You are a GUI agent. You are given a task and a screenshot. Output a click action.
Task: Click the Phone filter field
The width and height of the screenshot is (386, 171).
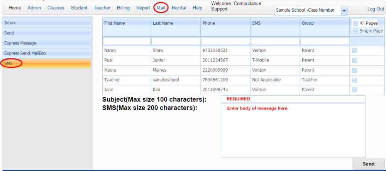click(225, 41)
